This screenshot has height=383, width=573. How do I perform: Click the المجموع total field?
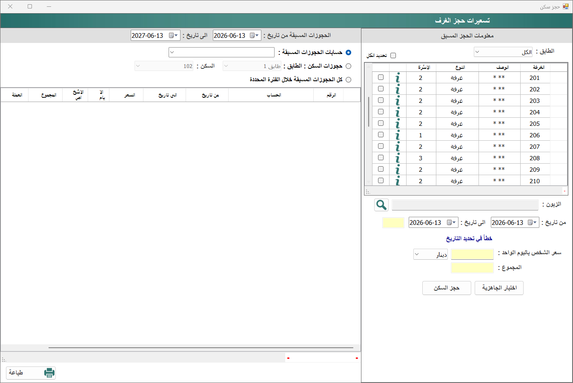pos(472,268)
